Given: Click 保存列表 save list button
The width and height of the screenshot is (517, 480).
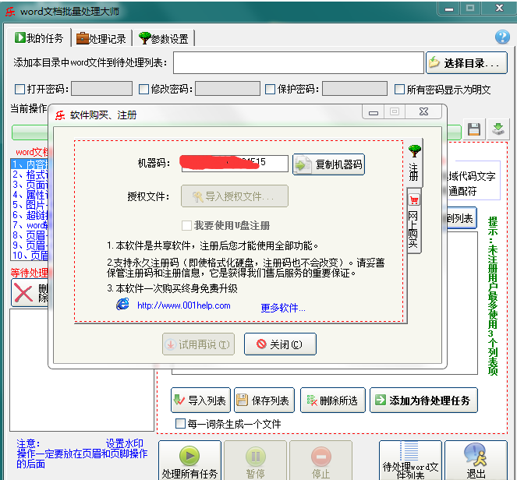Looking at the screenshot, I should pos(263,401).
